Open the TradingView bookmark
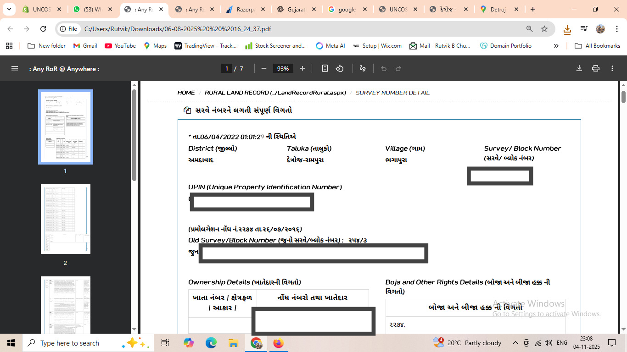Screen dimensions: 627x352 pos(206,46)
